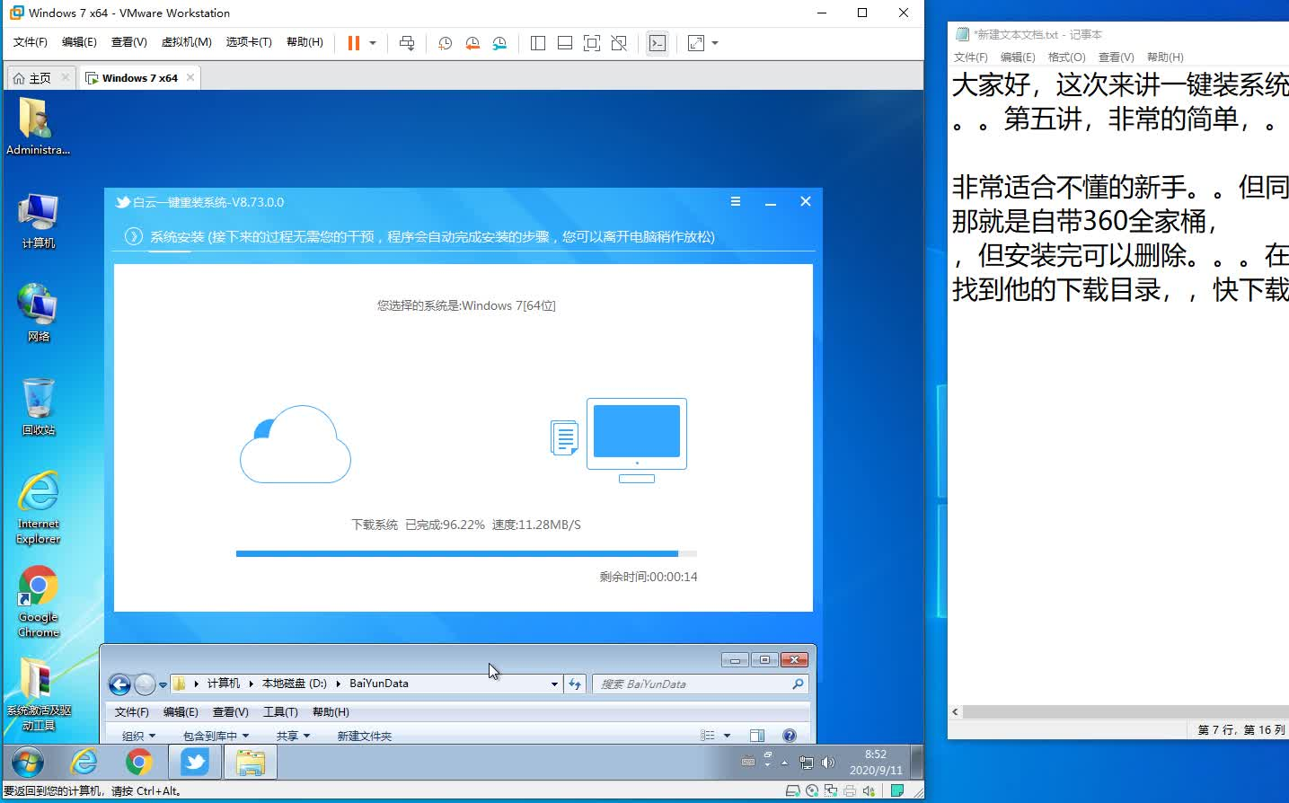Open the 虚拟机(M) menu
The image size is (1289, 803).
pyautogui.click(x=186, y=42)
